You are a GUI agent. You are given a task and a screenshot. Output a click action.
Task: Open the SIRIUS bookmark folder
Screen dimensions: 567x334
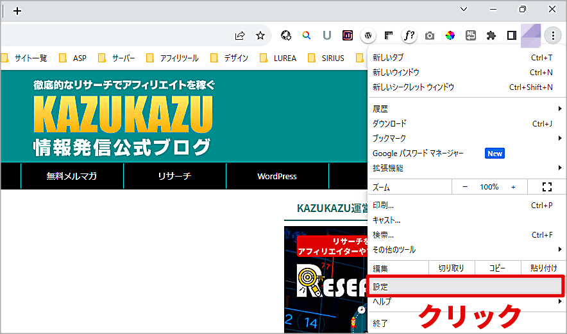pyautogui.click(x=326, y=58)
